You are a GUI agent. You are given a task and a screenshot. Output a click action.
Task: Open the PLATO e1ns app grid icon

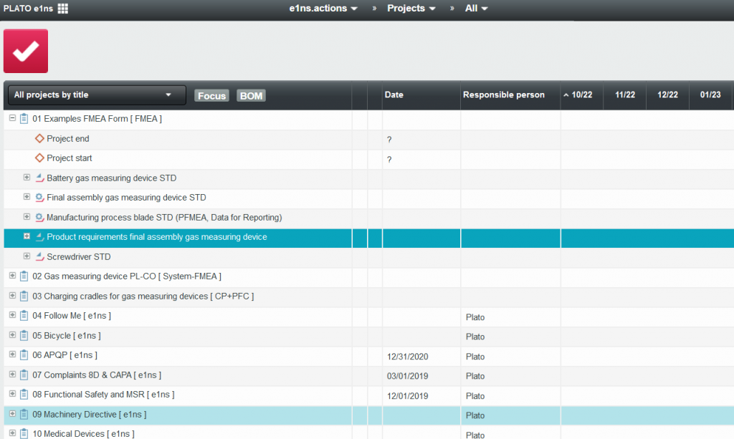63,9
